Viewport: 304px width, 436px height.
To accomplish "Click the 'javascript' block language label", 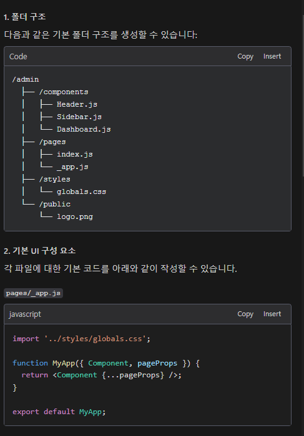I will [x=25, y=314].
